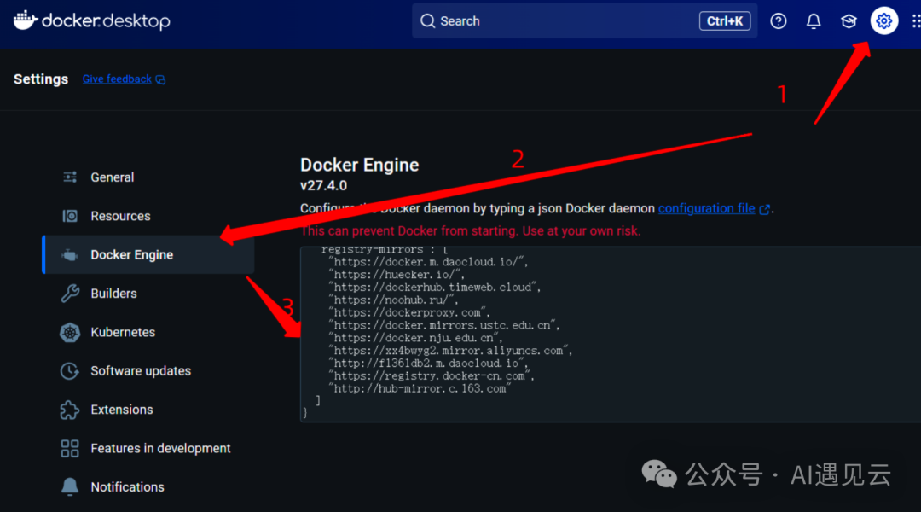Click the Docker Engine whale icon
The width and height of the screenshot is (921, 512).
pyautogui.click(x=70, y=254)
